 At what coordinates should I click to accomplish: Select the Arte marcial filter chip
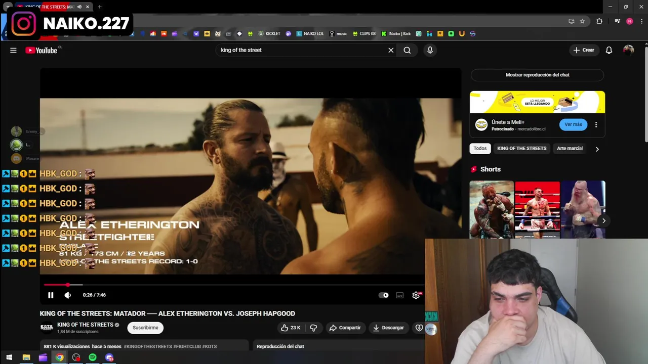(570, 149)
